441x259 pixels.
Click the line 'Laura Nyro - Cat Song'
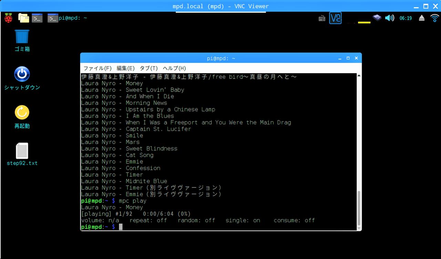[x=117, y=155]
